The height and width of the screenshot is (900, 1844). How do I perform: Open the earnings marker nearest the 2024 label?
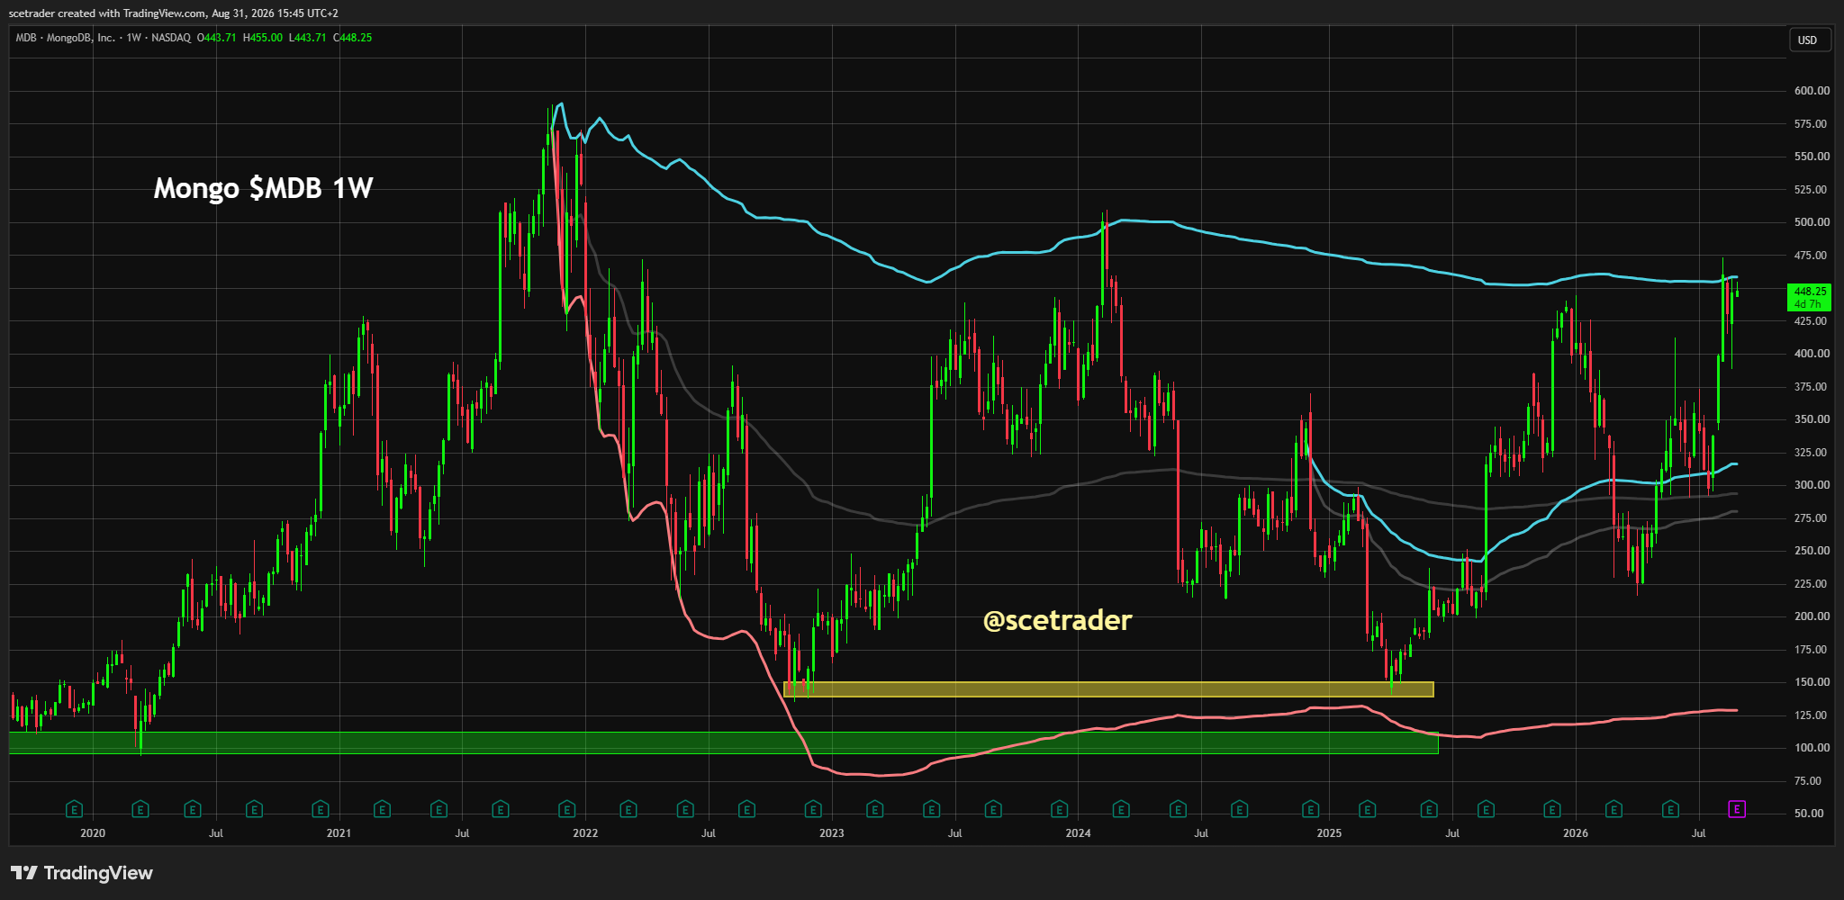click(x=1059, y=809)
